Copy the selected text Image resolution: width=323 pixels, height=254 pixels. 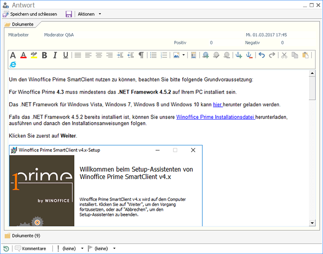[x=295, y=55]
